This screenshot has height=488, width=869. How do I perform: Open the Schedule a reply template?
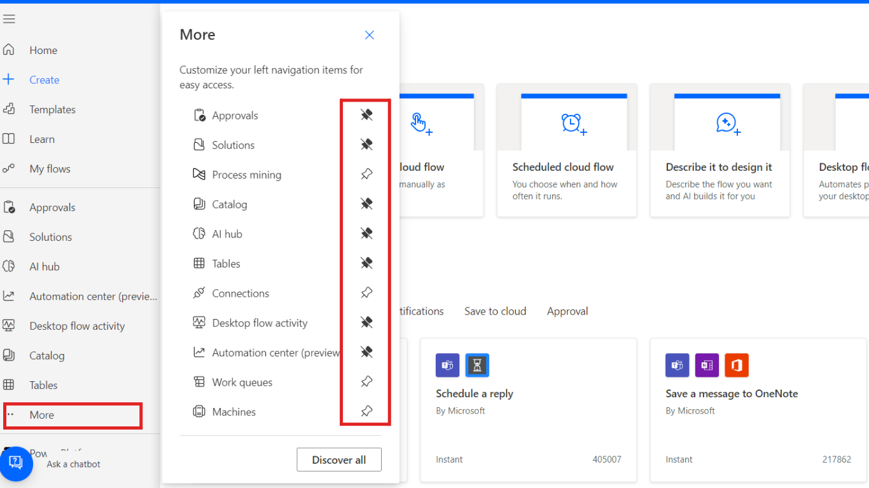[529, 410]
